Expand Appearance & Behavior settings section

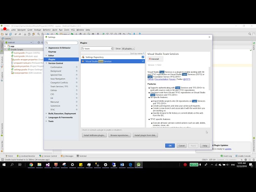tap(46, 48)
